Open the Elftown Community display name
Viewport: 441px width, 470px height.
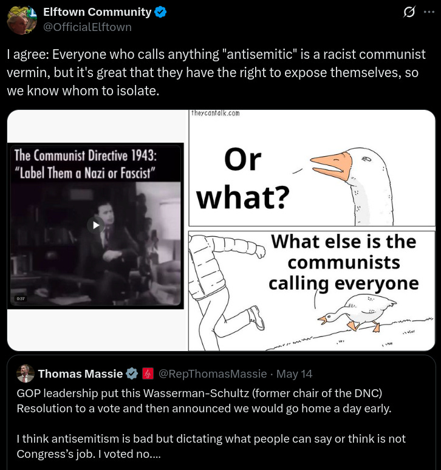97,12
